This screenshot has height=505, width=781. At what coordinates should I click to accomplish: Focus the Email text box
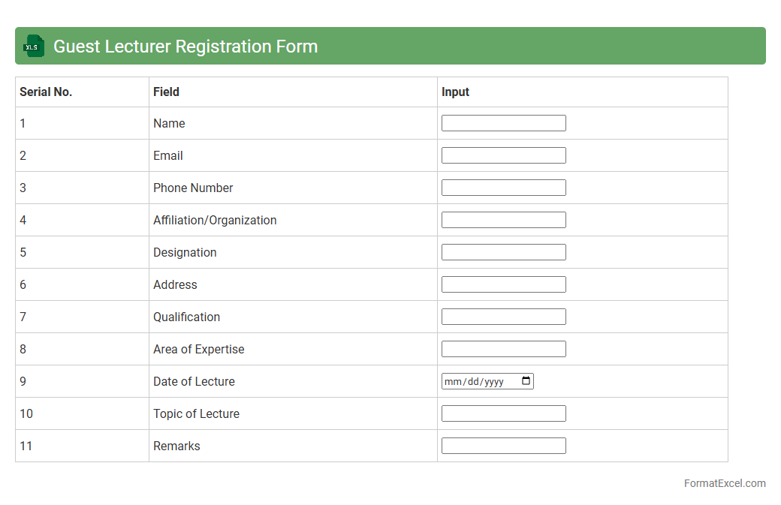tap(503, 155)
